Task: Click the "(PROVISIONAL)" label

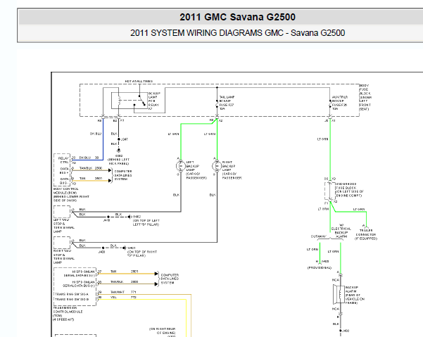Action: pos(320,268)
